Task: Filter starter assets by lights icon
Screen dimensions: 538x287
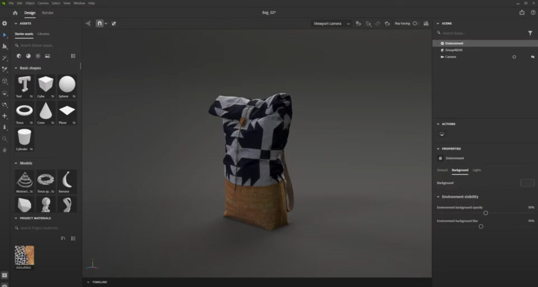Action: [x=38, y=56]
